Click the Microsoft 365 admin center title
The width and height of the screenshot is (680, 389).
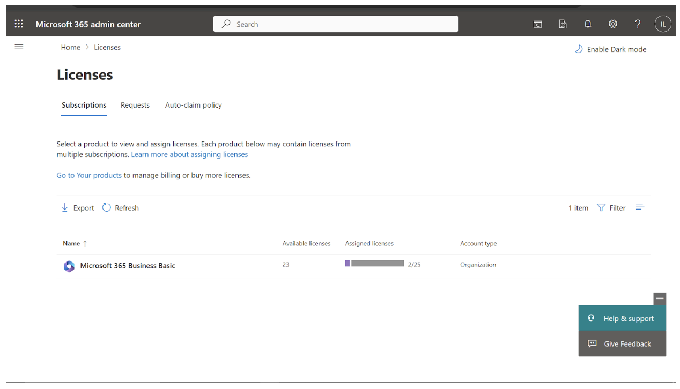(x=88, y=24)
